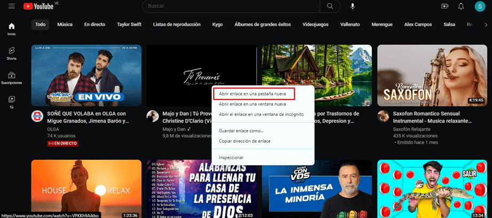492x218 pixels.
Task: Click the Buscar search field
Action: 231,6
